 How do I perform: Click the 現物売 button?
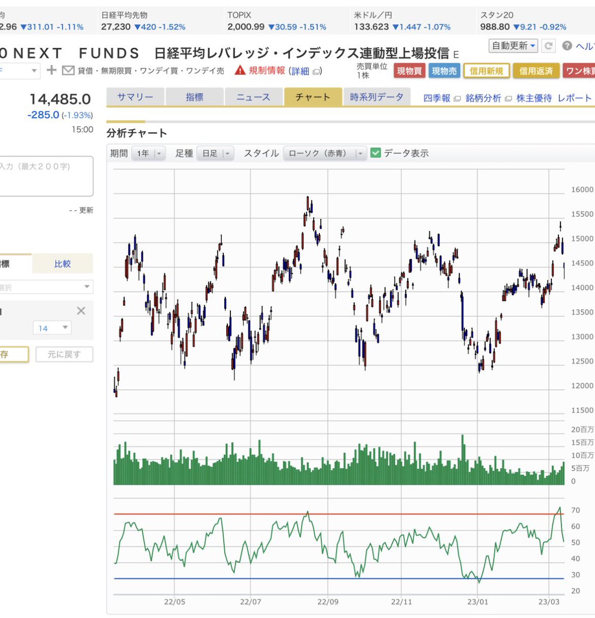coord(444,71)
